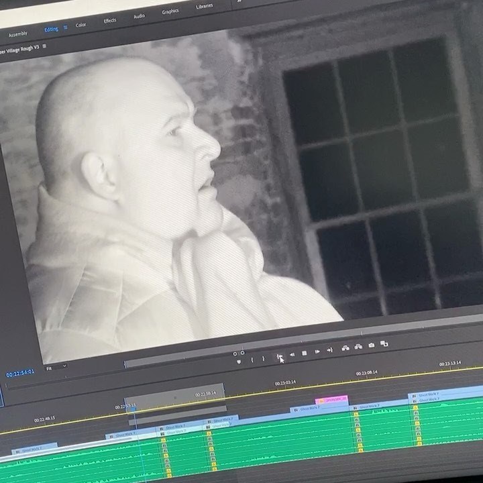Click the Export Frame camera icon

pos(371,345)
